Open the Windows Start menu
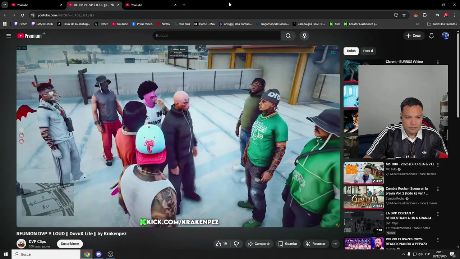460x259 pixels. coord(5,254)
